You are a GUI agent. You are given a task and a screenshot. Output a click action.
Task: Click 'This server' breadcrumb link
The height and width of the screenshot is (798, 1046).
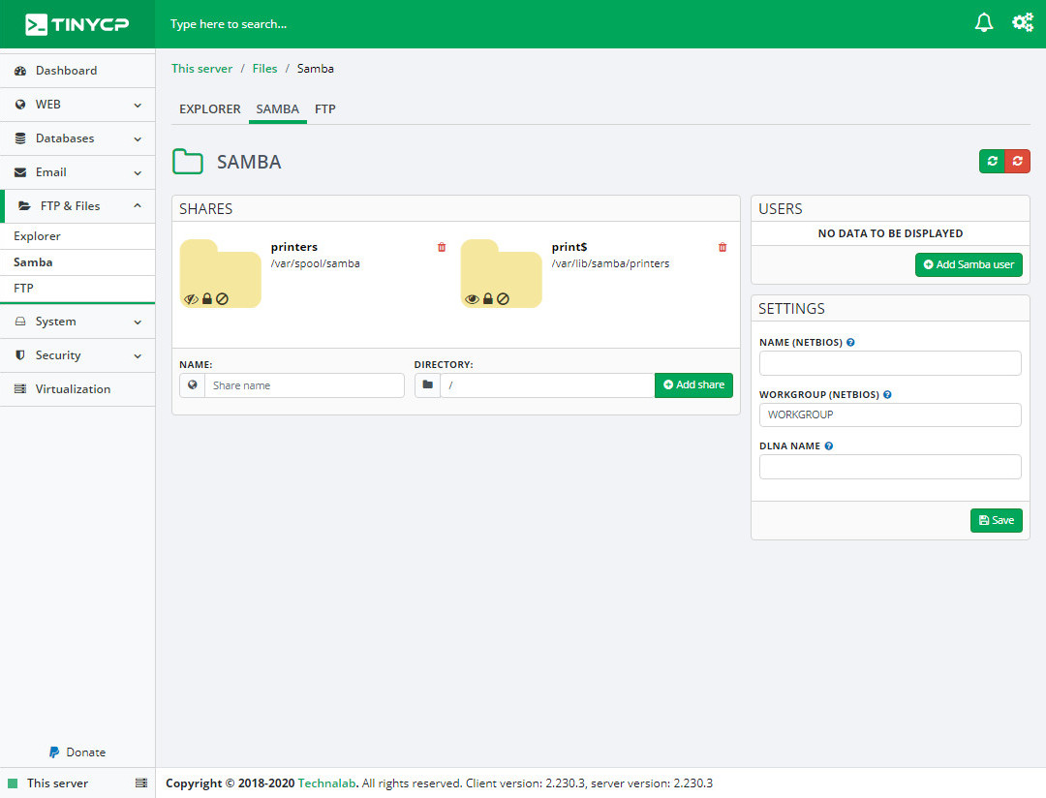[201, 68]
